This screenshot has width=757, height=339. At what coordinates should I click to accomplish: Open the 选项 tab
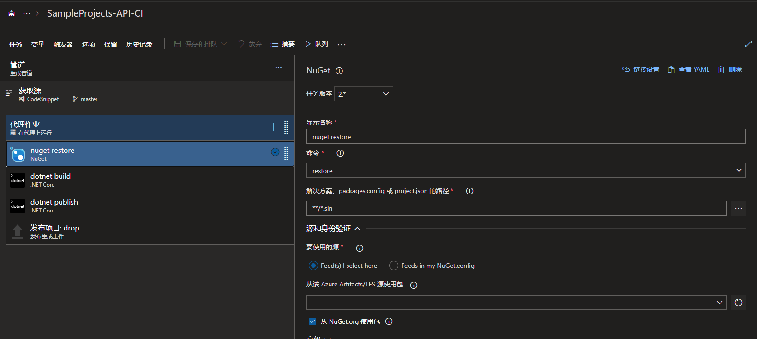tap(89, 44)
